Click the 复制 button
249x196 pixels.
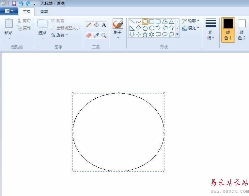point(24,28)
